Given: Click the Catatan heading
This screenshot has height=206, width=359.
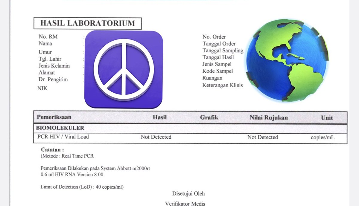Looking at the screenshot, I should 52,150.
